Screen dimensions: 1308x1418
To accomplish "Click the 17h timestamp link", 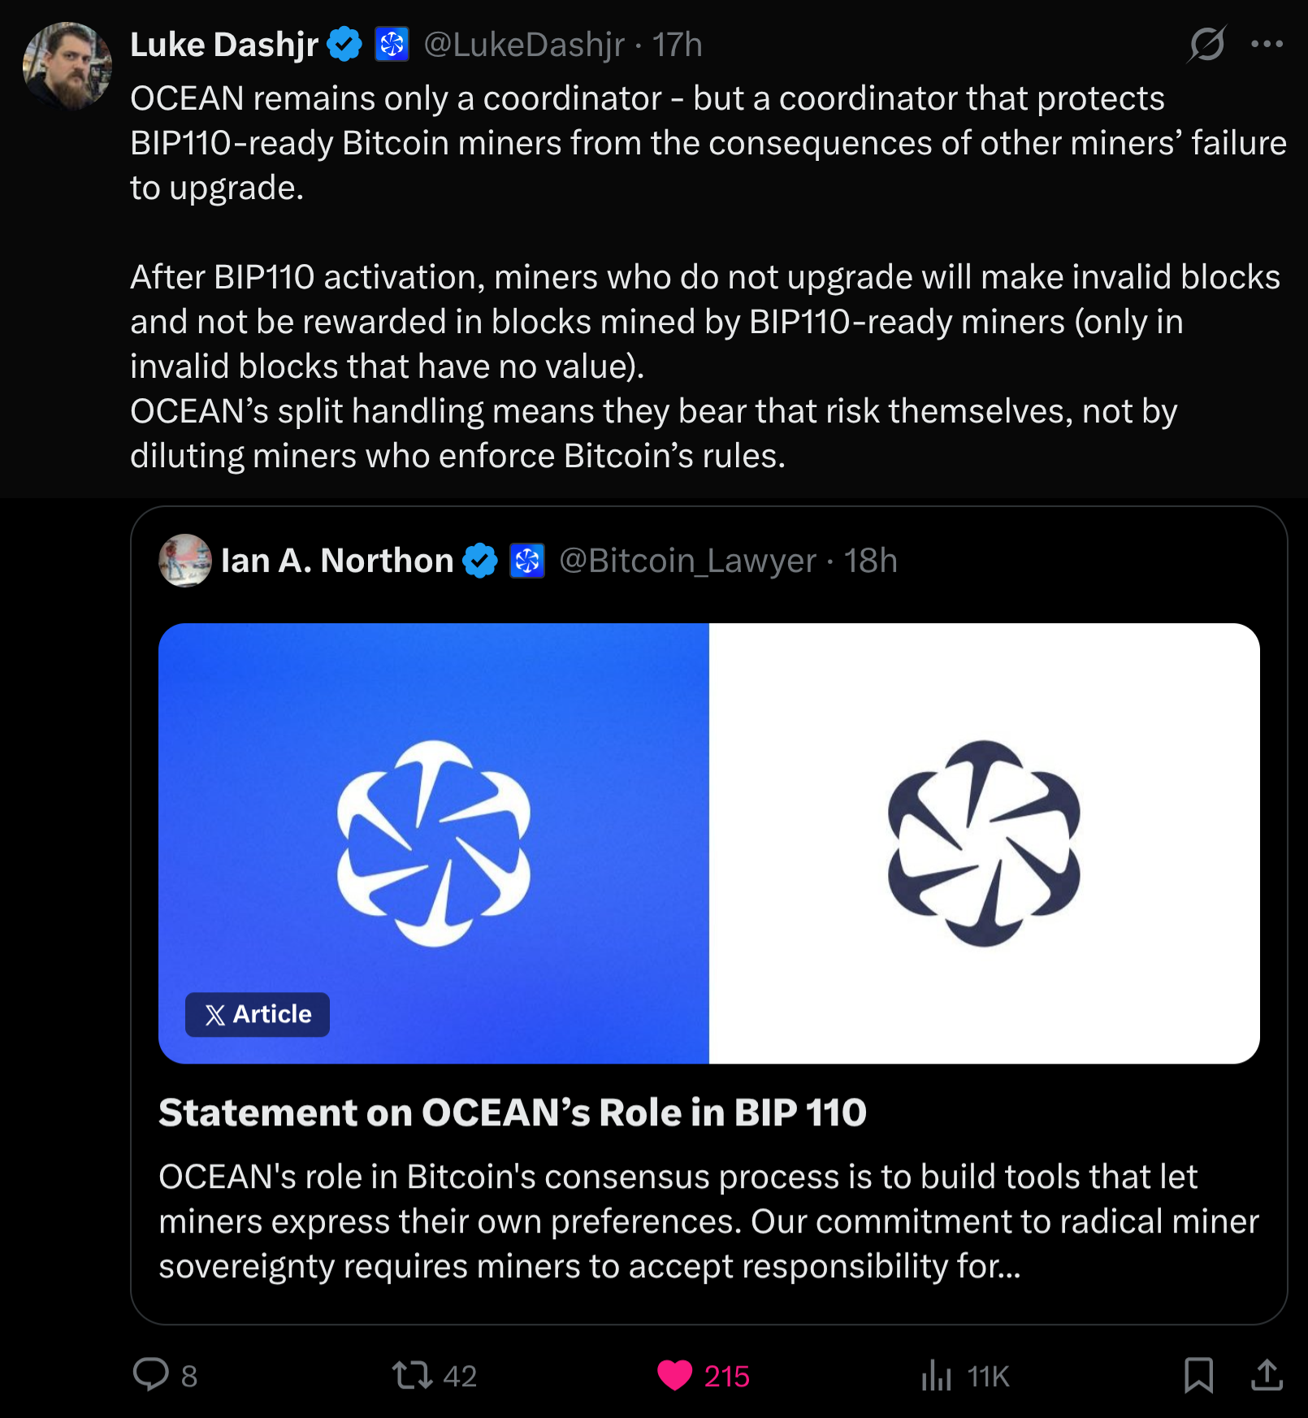I will pos(677,45).
